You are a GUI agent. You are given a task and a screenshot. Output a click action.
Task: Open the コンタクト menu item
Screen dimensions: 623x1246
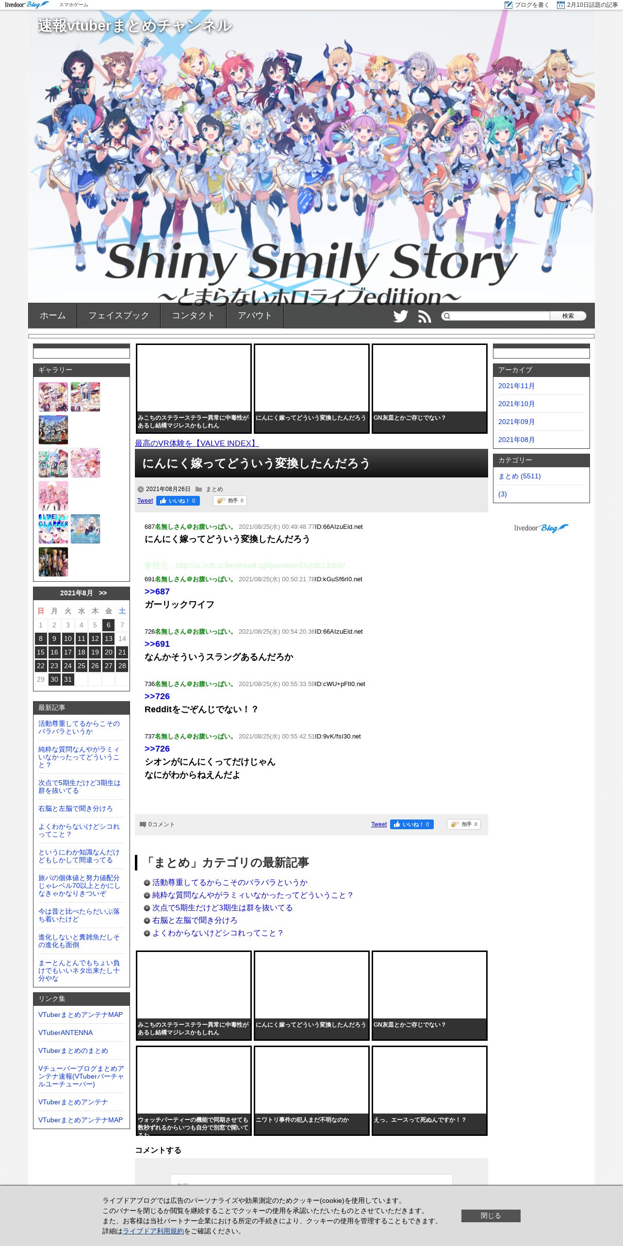coord(194,315)
